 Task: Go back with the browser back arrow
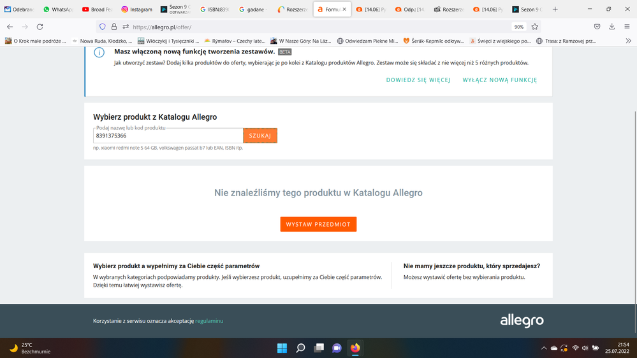[x=10, y=27]
